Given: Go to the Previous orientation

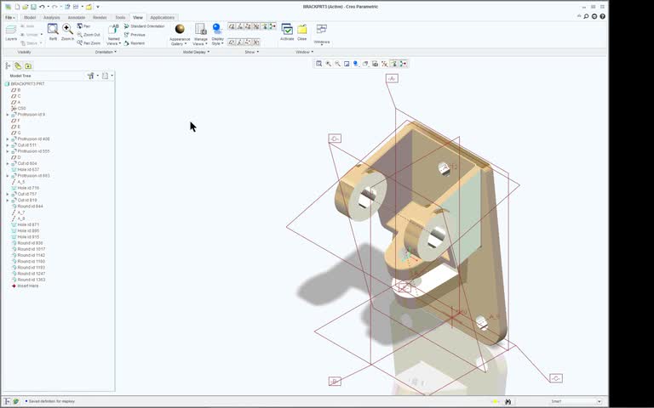Looking at the screenshot, I should pos(135,35).
